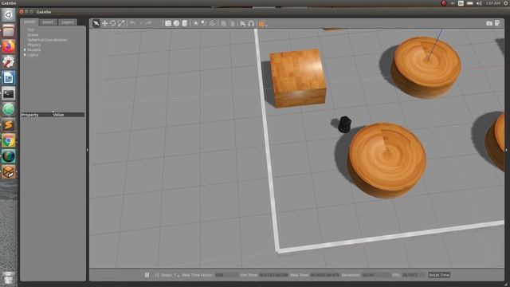Select the wooden cylinder near the robot
The image size is (510, 287).
[x=387, y=159]
